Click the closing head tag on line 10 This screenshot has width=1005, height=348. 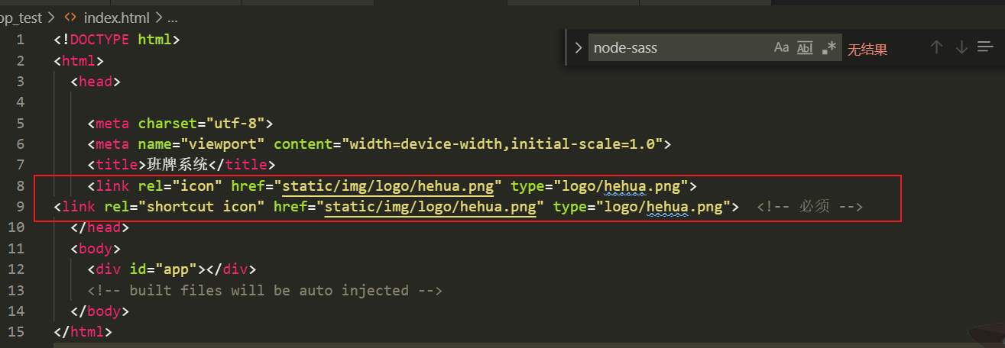[x=100, y=227]
